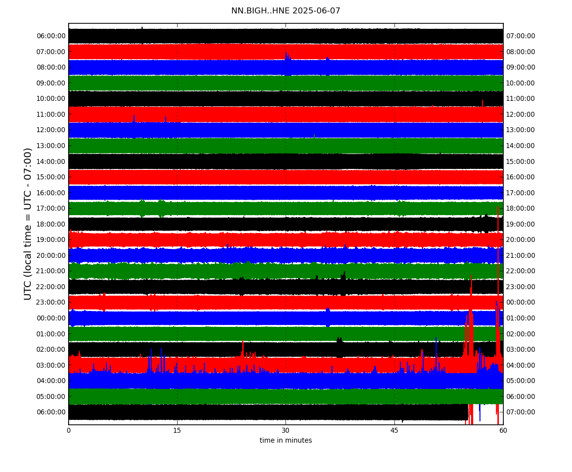
Task: Click the left UTC axis label 08:00:00
Action: pyautogui.click(x=51, y=68)
